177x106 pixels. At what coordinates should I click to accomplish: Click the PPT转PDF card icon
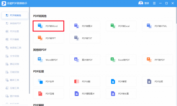point(149,60)
